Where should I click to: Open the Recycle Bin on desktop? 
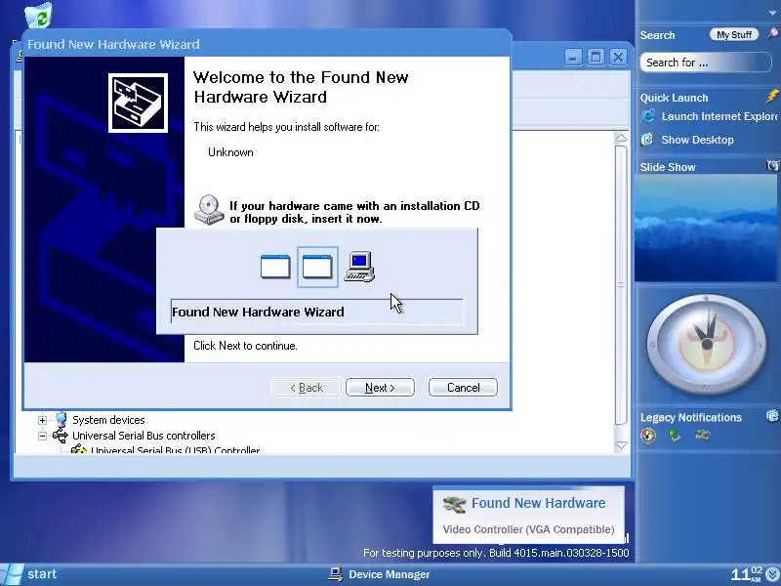38,15
